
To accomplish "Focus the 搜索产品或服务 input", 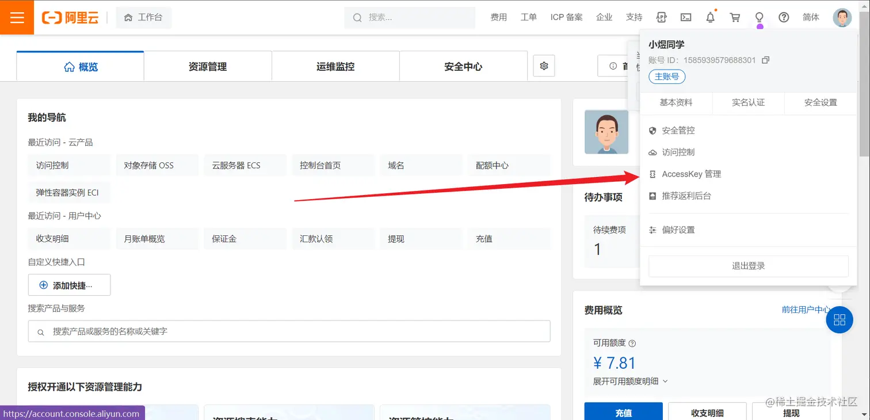I will click(289, 331).
